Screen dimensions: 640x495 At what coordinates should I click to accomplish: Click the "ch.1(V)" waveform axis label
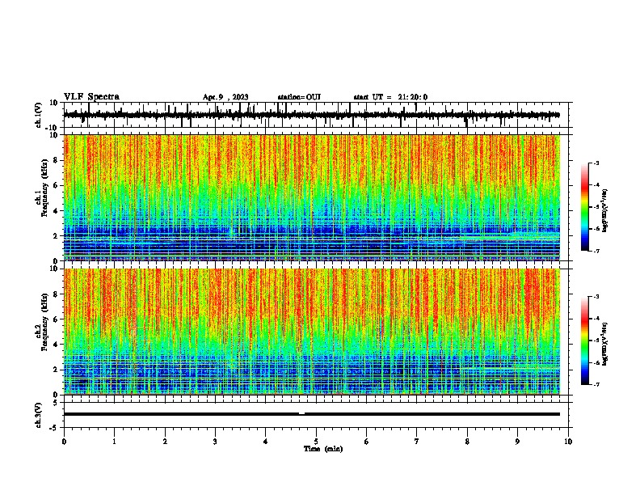click(x=39, y=115)
